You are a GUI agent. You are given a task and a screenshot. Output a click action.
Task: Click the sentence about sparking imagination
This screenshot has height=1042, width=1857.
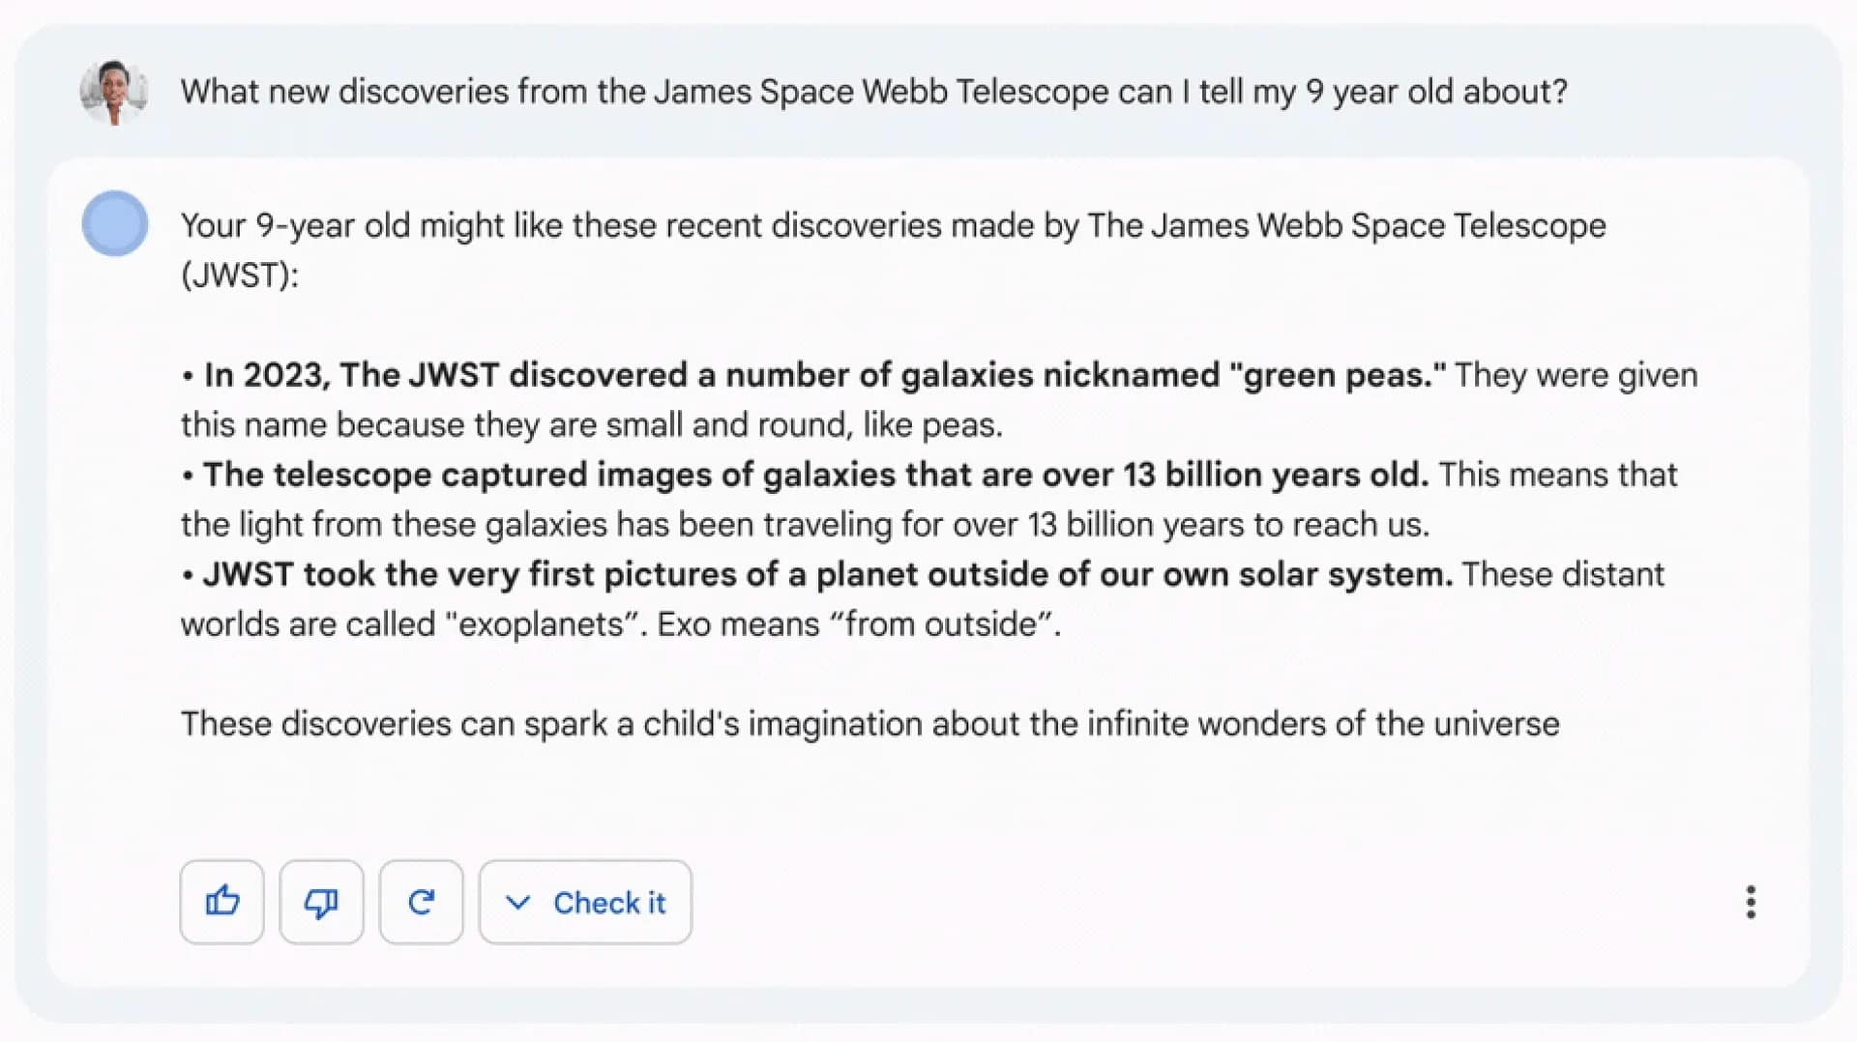(x=869, y=722)
